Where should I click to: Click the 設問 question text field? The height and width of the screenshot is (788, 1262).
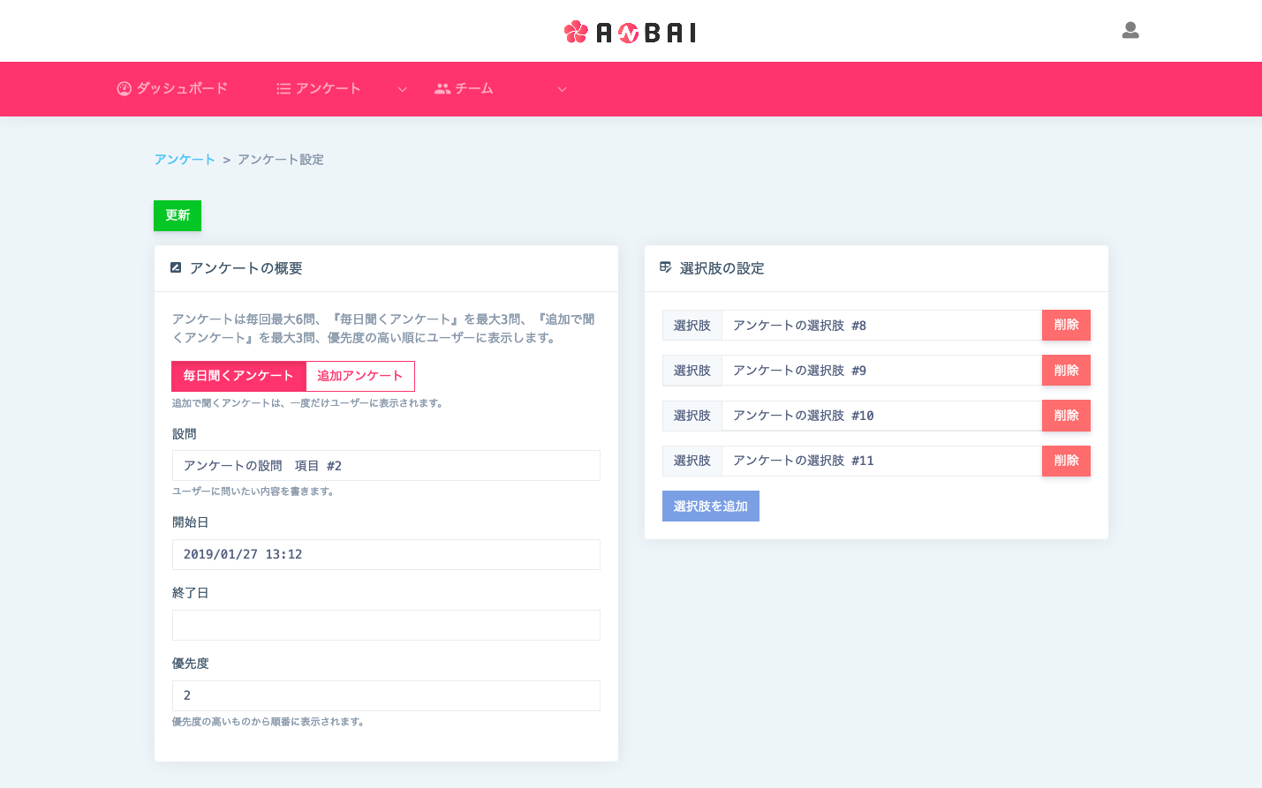tap(386, 465)
